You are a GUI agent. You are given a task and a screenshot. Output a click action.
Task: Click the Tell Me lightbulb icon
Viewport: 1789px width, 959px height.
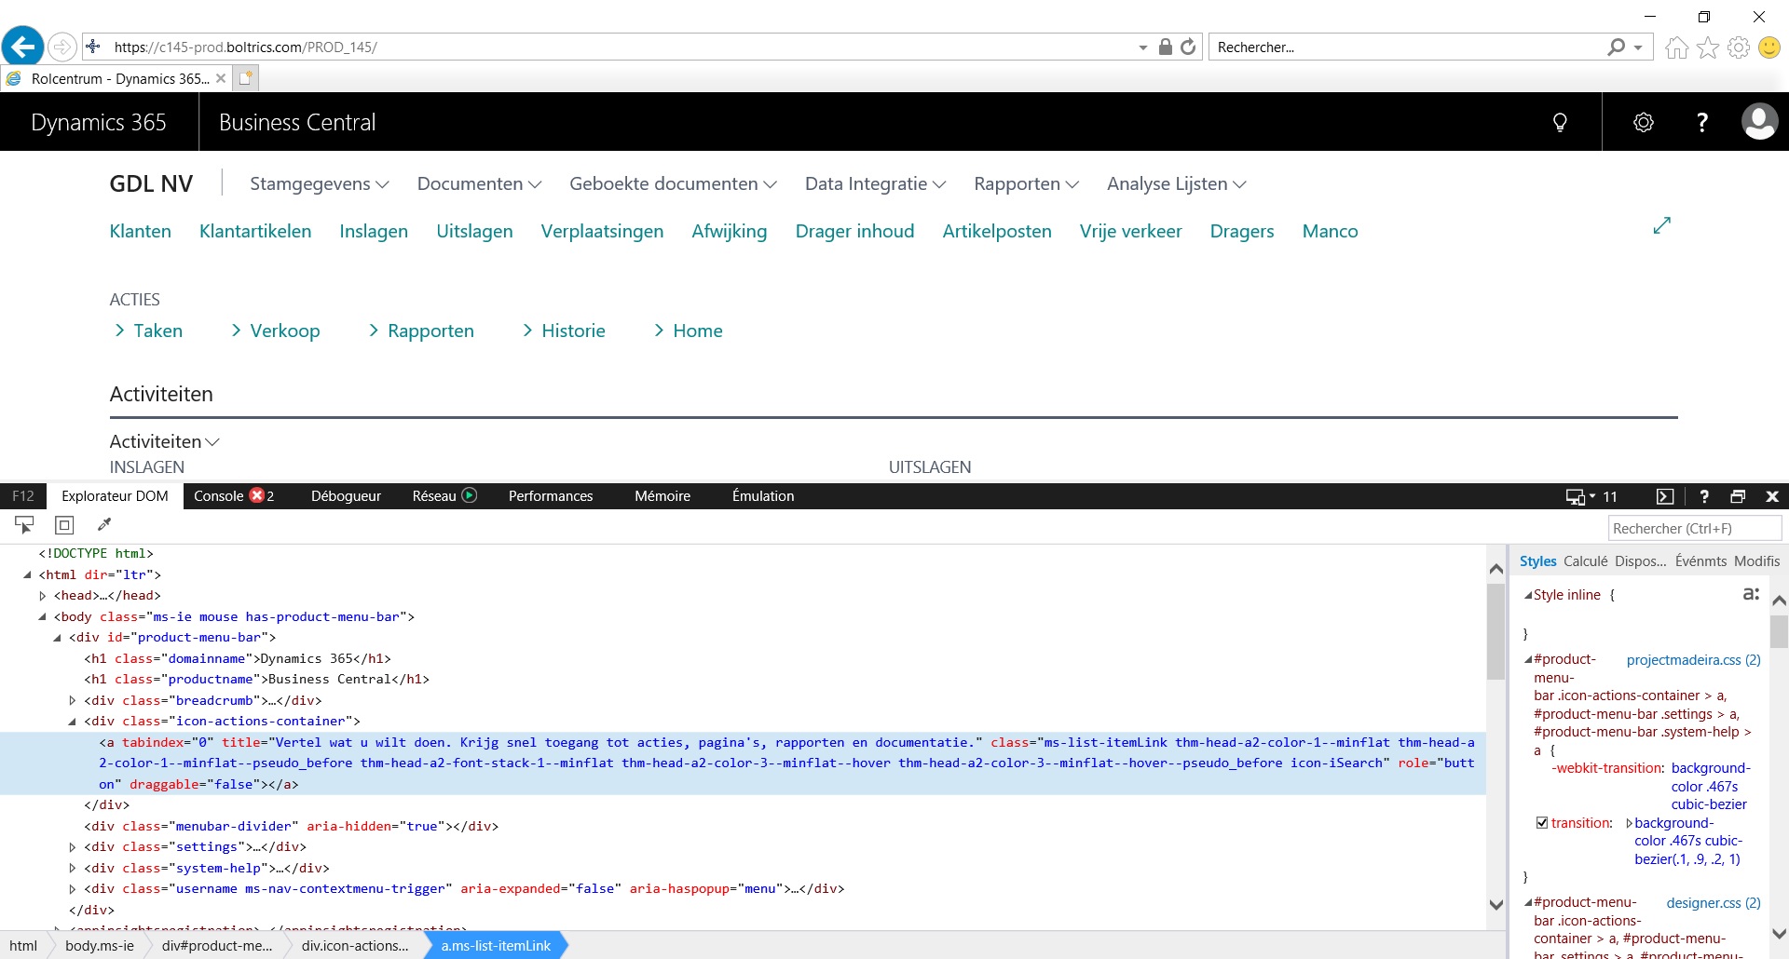click(x=1560, y=122)
